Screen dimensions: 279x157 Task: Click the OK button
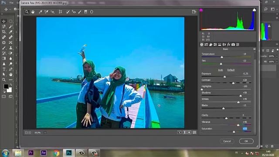[246, 141]
